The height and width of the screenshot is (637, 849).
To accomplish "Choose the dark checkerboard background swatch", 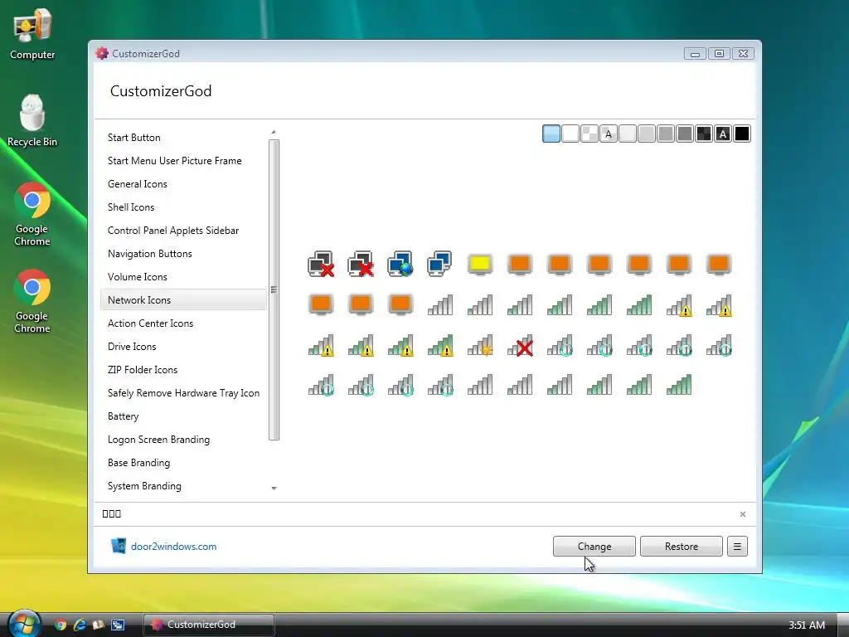I will (x=704, y=134).
